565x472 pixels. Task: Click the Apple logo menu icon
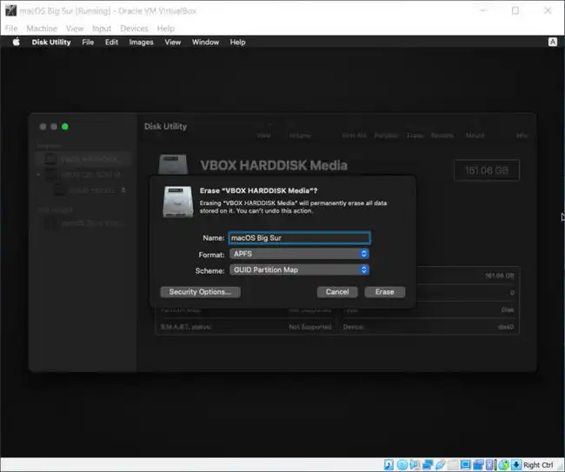point(16,42)
